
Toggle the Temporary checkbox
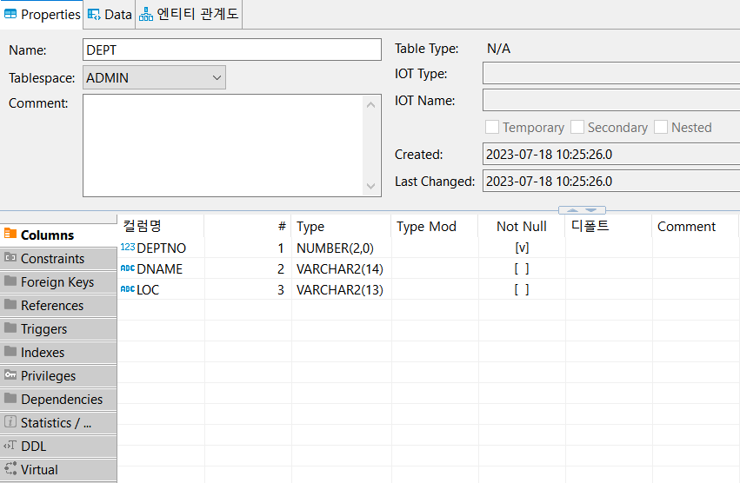pos(492,127)
